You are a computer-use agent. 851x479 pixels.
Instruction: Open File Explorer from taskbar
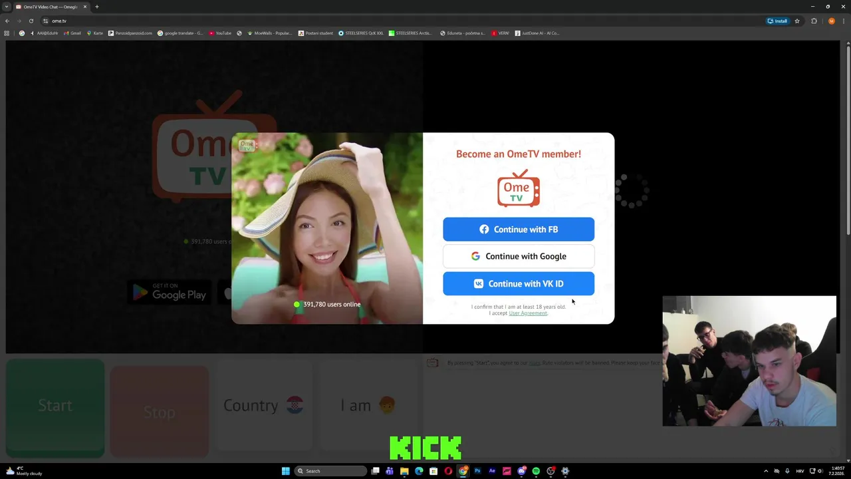click(x=404, y=471)
